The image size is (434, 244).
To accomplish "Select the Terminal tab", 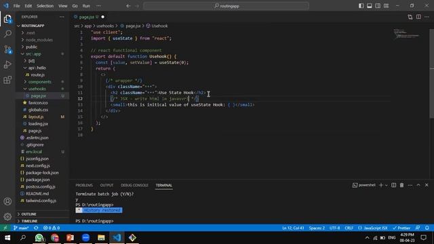I will pyautogui.click(x=164, y=185).
